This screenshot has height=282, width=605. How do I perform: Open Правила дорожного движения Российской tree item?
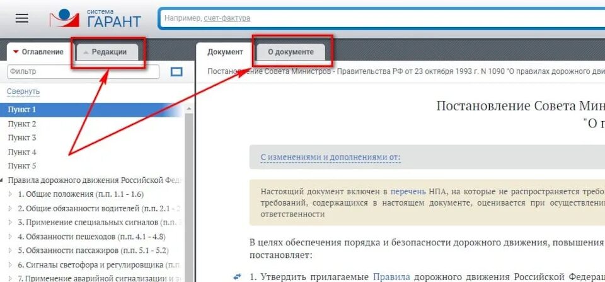click(95, 180)
